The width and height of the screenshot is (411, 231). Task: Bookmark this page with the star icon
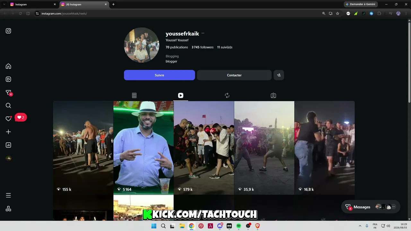(x=337, y=13)
